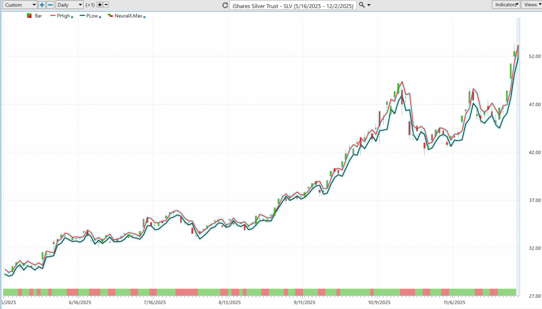This screenshot has height=309, width=542.
Task: Click the blue minus zoom-out button
Action: pos(50,5)
